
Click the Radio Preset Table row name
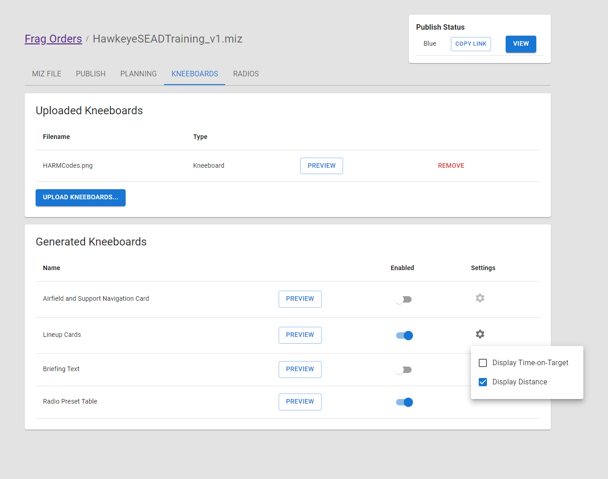click(x=70, y=401)
